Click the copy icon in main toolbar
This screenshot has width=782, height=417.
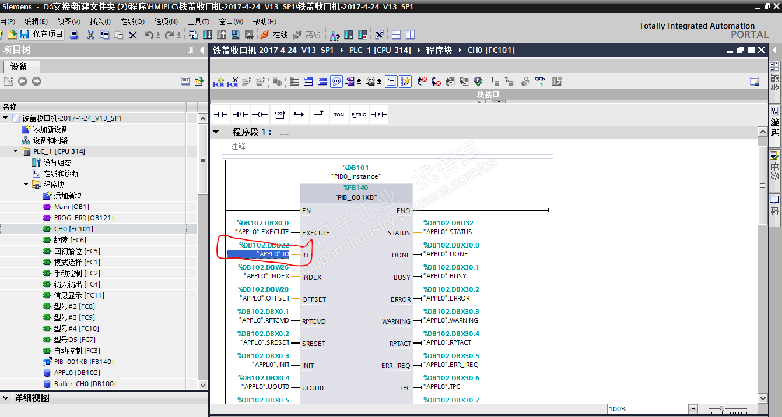click(x=104, y=34)
